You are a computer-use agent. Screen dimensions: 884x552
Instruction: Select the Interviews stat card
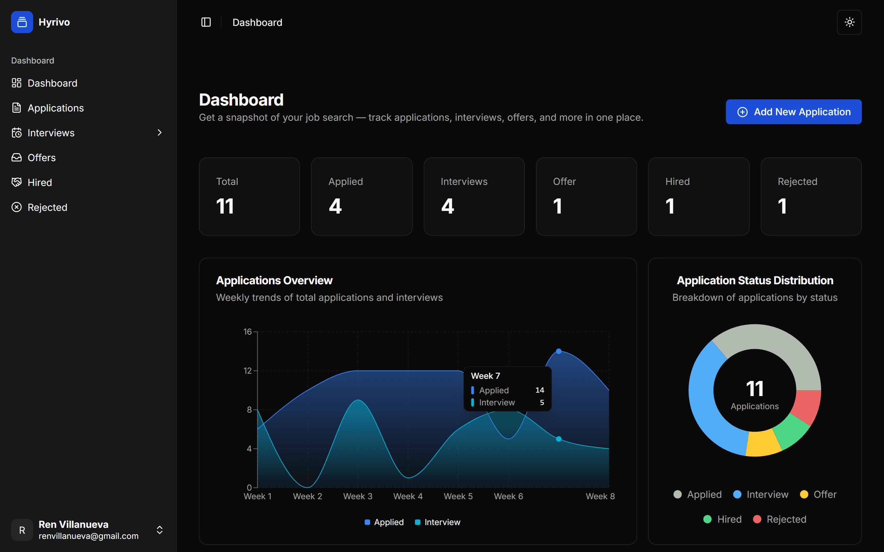click(x=474, y=196)
